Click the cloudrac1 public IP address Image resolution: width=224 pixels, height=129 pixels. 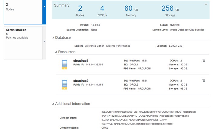(94, 65)
